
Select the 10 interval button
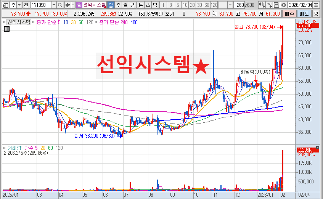click(x=185, y=5)
